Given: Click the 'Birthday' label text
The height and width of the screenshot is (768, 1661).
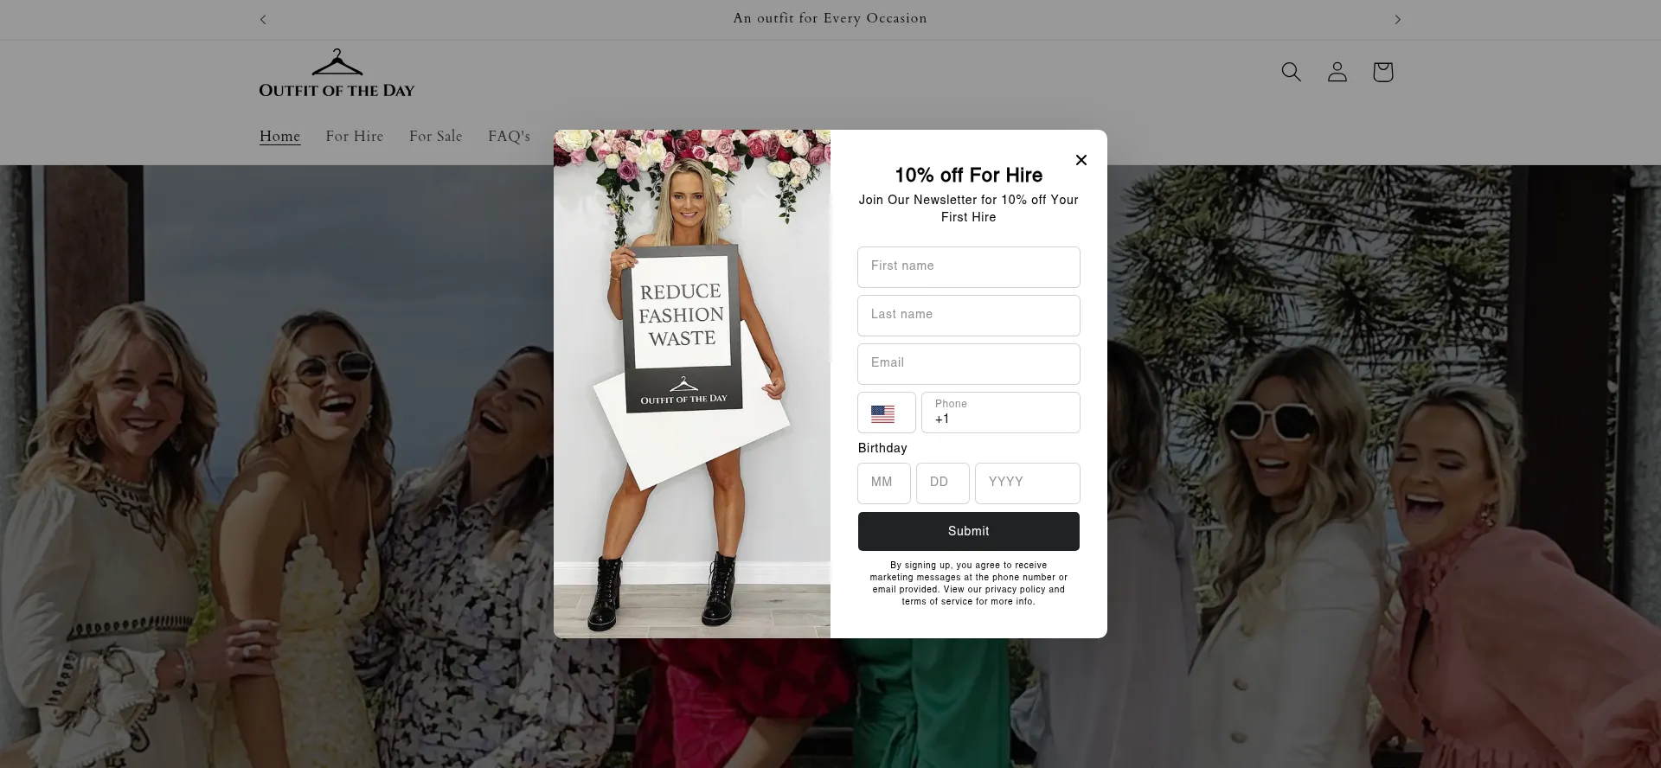Looking at the screenshot, I should tap(882, 448).
